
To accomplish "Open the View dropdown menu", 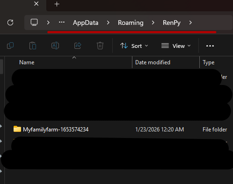I will point(176,46).
